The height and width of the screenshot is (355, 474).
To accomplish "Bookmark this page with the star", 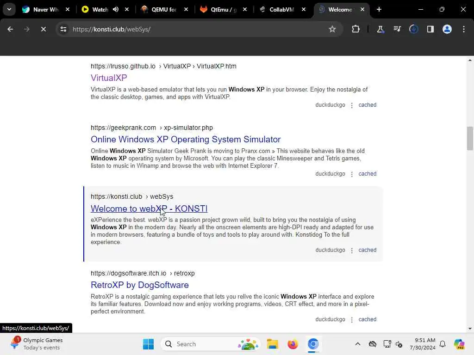I will 332,29.
